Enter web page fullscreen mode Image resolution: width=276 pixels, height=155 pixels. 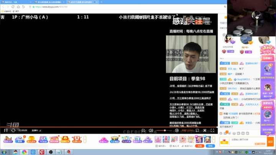pos(205,130)
